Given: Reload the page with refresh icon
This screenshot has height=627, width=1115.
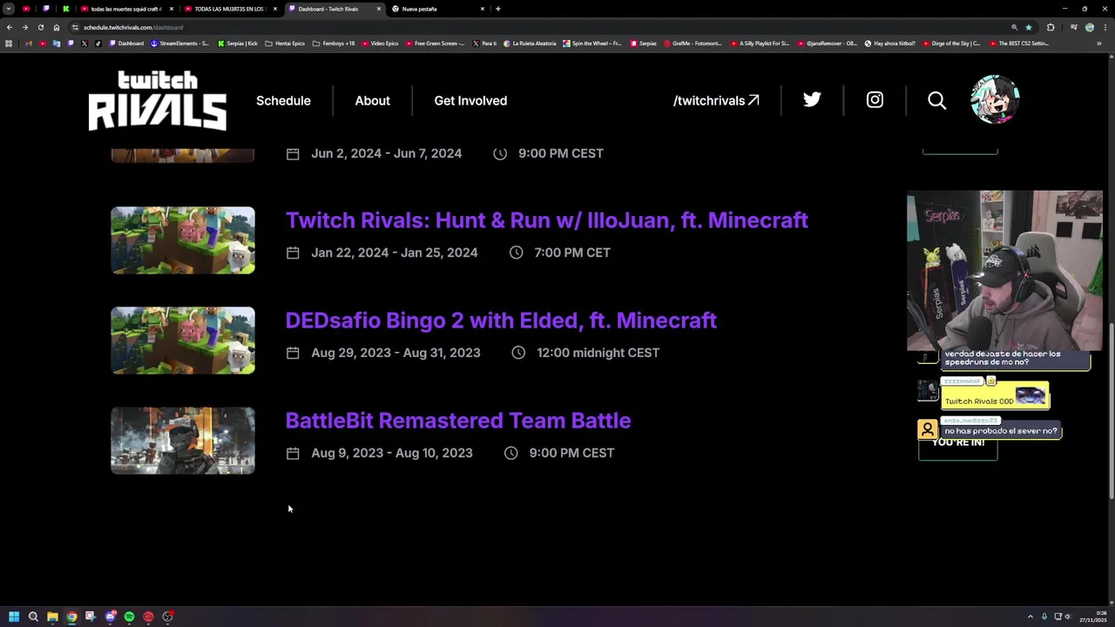Looking at the screenshot, I should [x=40, y=27].
